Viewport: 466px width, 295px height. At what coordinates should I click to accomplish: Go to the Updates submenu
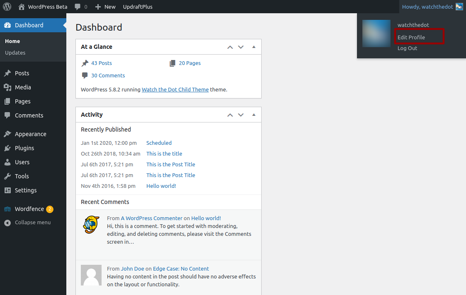(x=15, y=53)
